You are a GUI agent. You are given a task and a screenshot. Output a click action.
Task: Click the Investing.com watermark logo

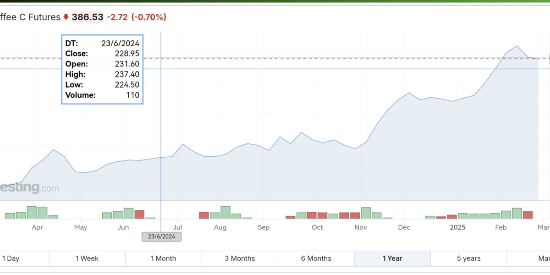pyautogui.click(x=29, y=188)
